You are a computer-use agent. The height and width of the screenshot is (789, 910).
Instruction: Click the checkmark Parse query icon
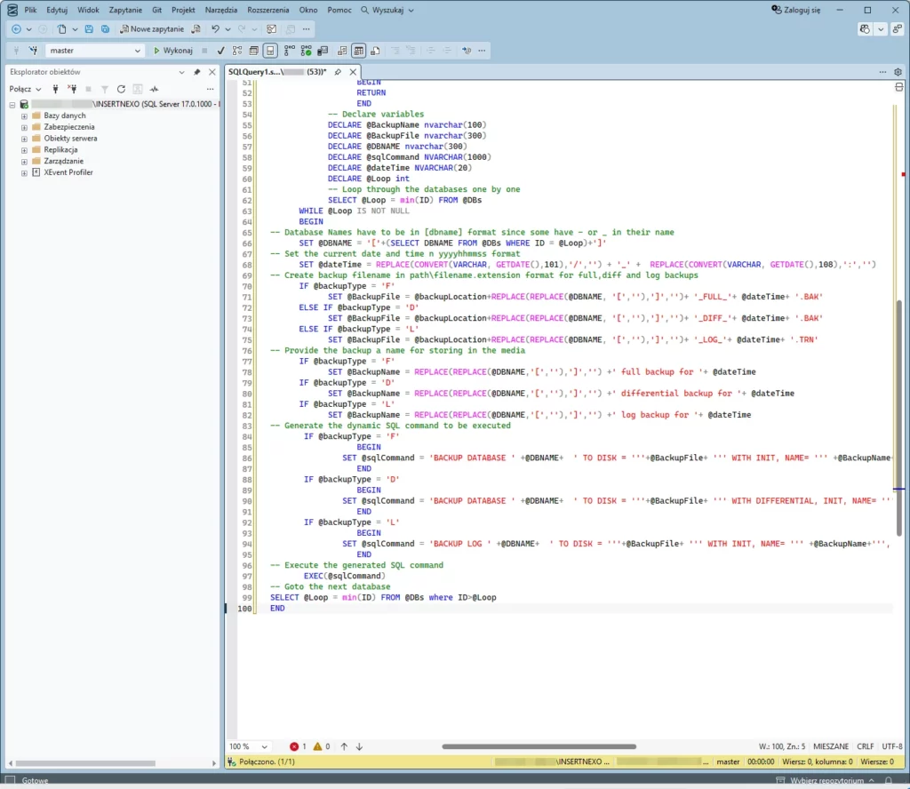(220, 51)
